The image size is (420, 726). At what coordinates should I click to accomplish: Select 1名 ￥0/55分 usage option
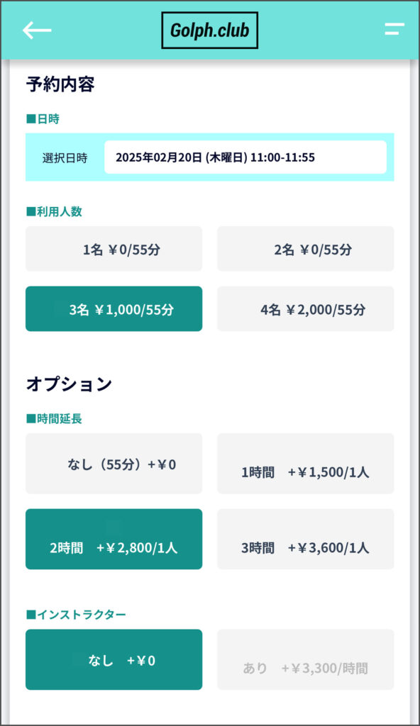click(114, 249)
